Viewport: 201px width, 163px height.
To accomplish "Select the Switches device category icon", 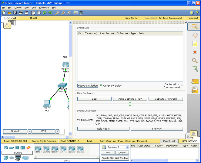I will click(x=12, y=148).
